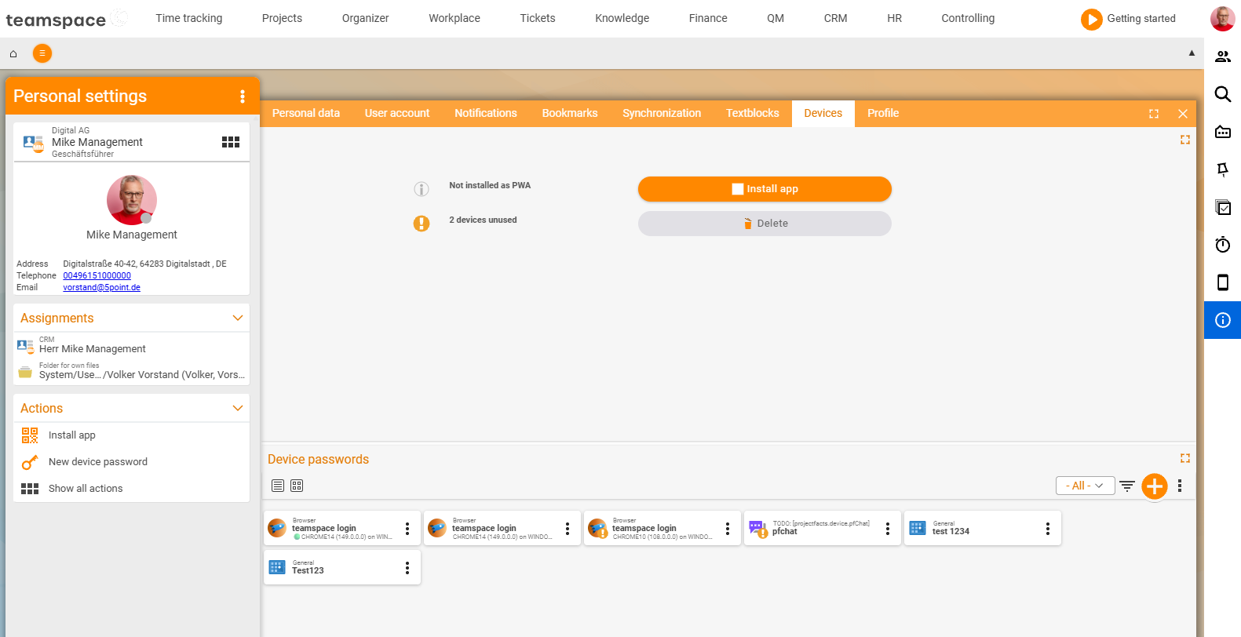Image resolution: width=1241 pixels, height=637 pixels.
Task: Open the - All - filter dropdown
Action: tap(1085, 486)
